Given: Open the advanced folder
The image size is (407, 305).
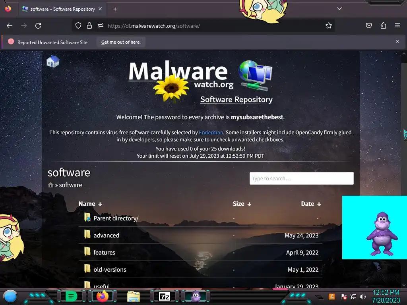Looking at the screenshot, I should [106, 236].
